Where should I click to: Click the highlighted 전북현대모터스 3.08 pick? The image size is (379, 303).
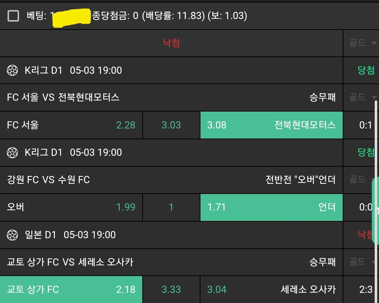tap(271, 125)
